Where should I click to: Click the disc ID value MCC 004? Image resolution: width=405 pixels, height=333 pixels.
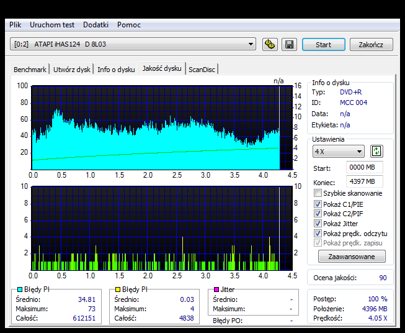[354, 103]
